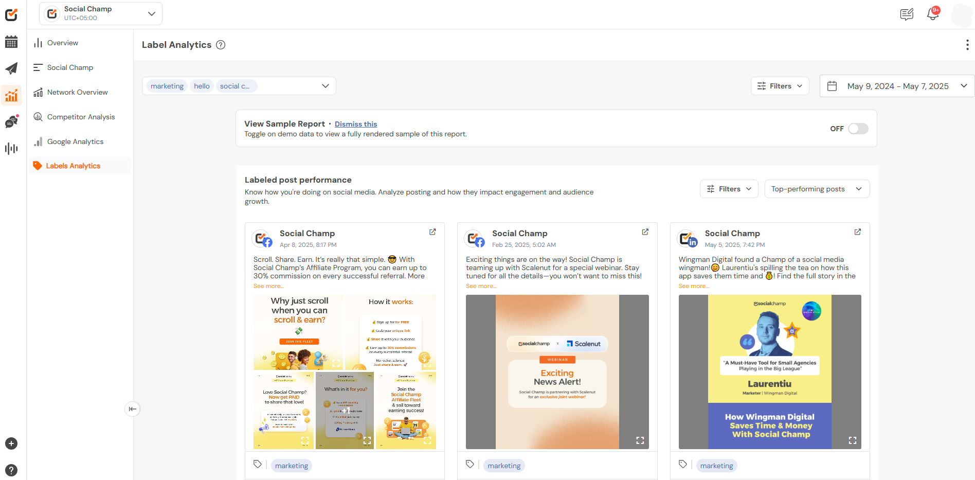Open the message compose icon in header
The image size is (975, 480).
tap(907, 14)
